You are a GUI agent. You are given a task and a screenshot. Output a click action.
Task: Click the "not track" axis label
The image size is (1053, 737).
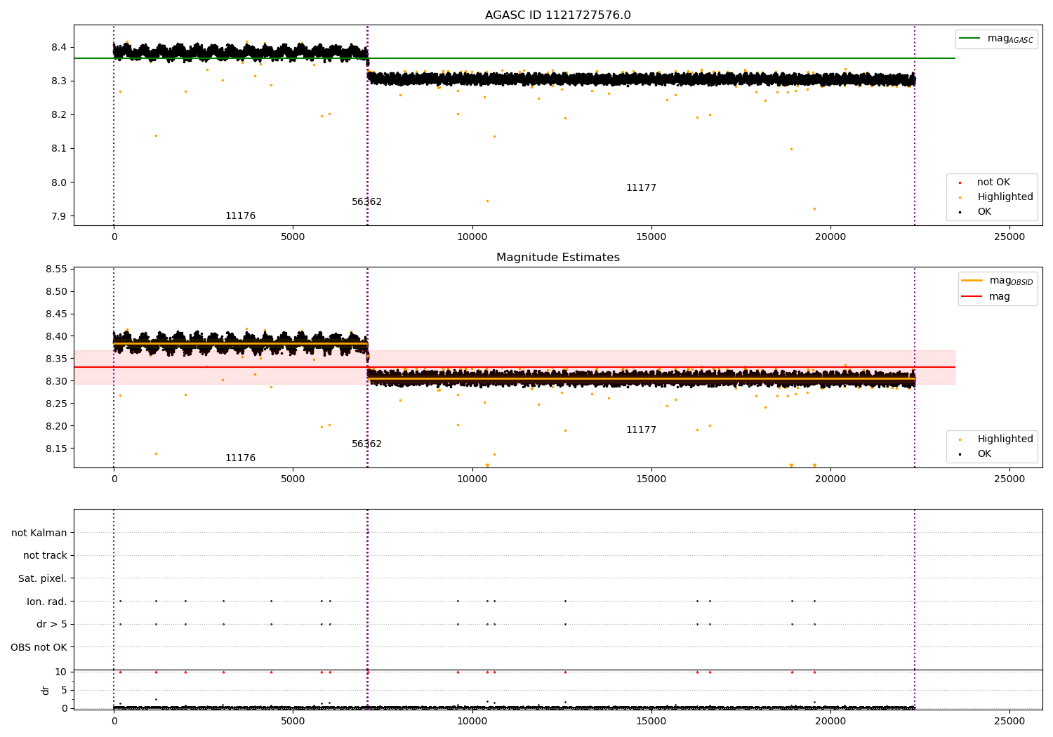[45, 556]
